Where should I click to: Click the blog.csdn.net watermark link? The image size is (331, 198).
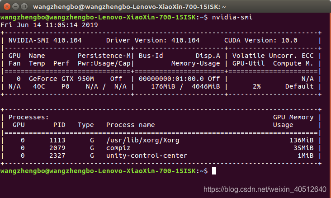point(265,189)
